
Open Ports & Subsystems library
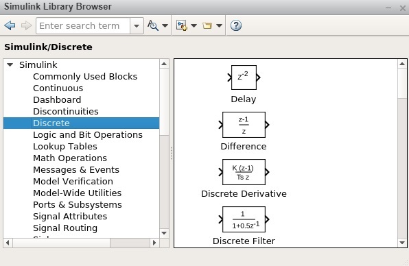[78, 204]
